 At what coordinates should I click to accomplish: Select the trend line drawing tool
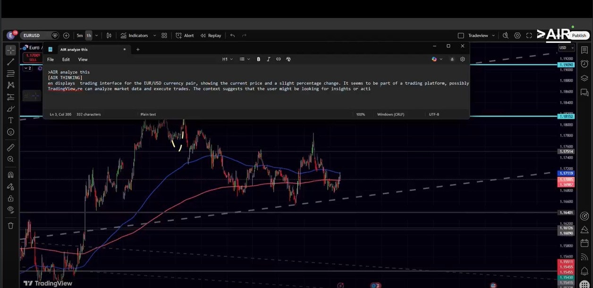coord(10,62)
